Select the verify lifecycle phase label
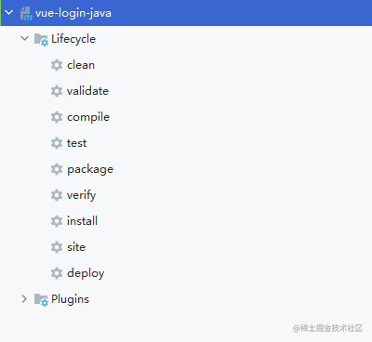 click(x=81, y=195)
